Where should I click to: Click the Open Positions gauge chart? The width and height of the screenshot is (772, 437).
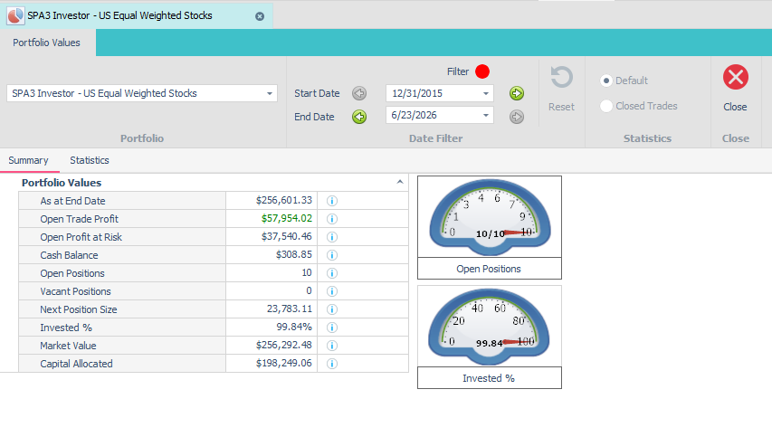click(490, 217)
